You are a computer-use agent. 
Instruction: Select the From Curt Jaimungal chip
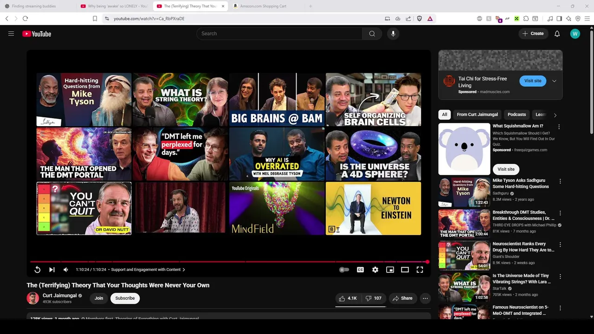point(477,115)
